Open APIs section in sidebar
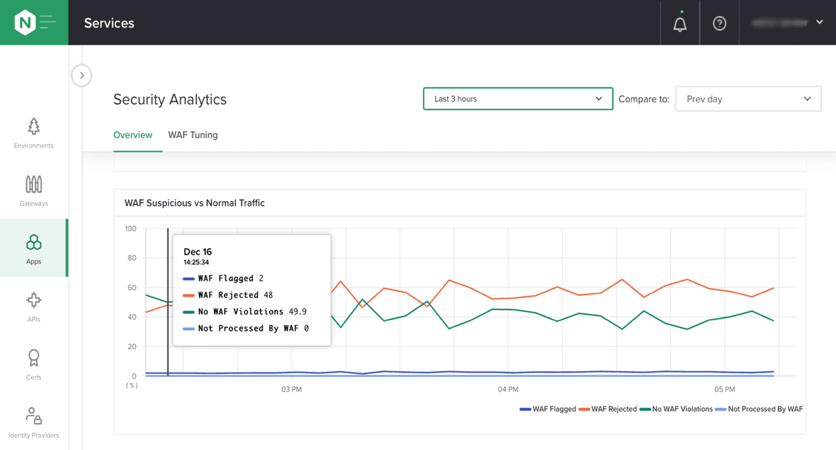The width and height of the screenshot is (836, 450). click(x=34, y=306)
